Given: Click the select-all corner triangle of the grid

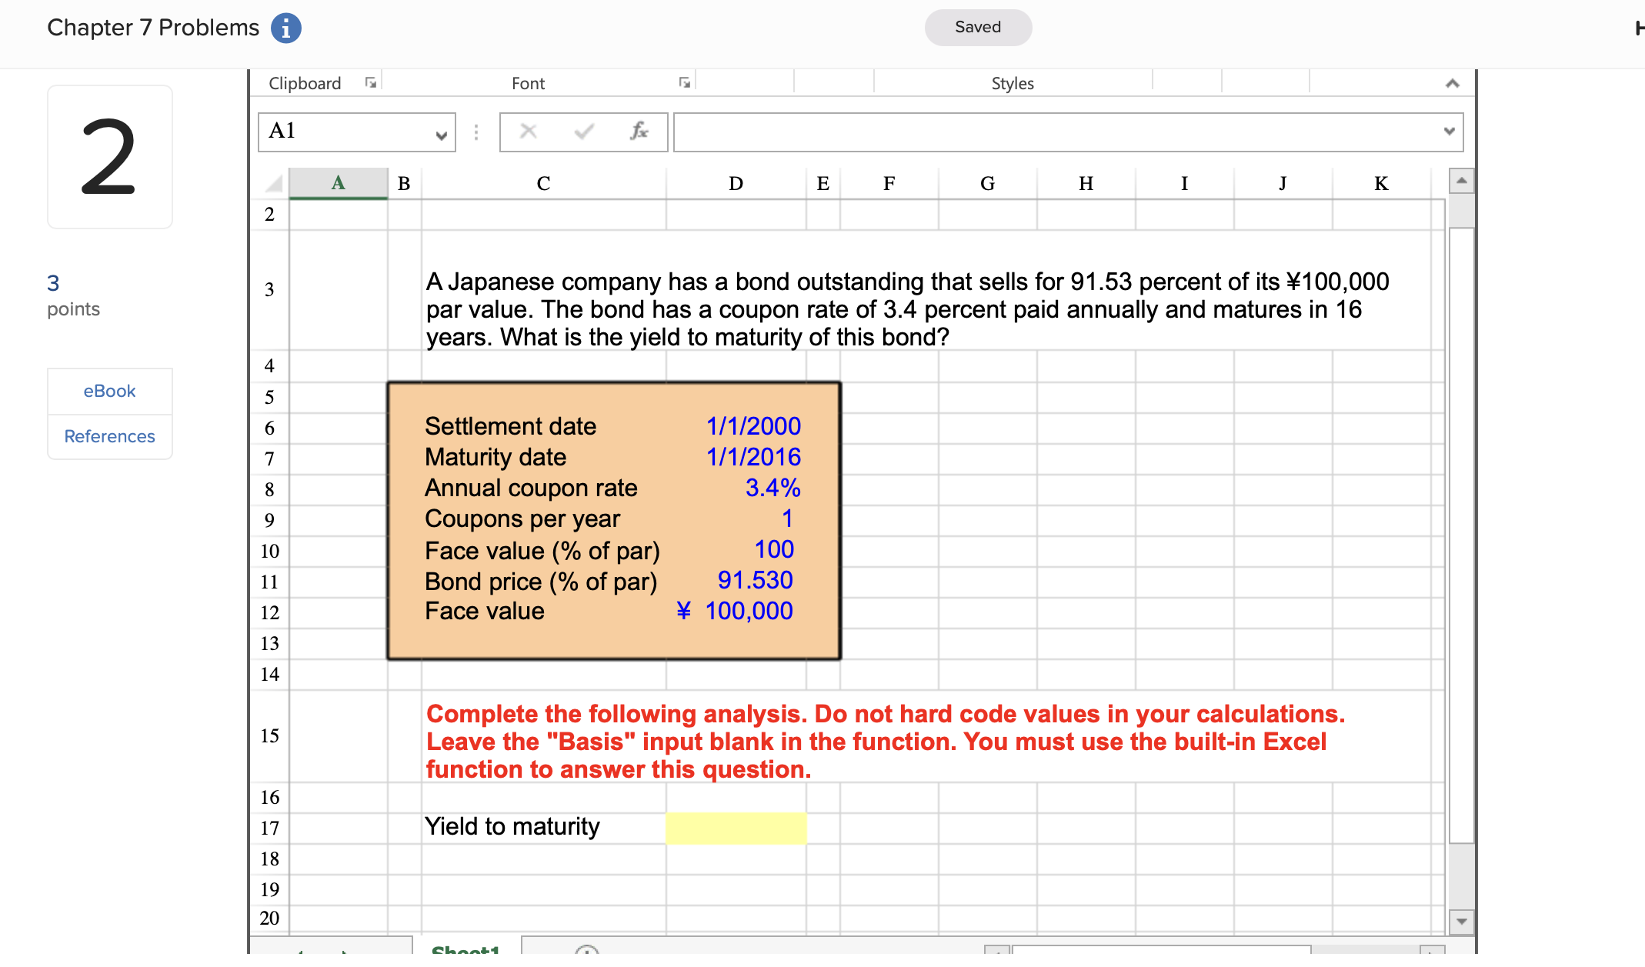Looking at the screenshot, I should pyautogui.click(x=274, y=183).
